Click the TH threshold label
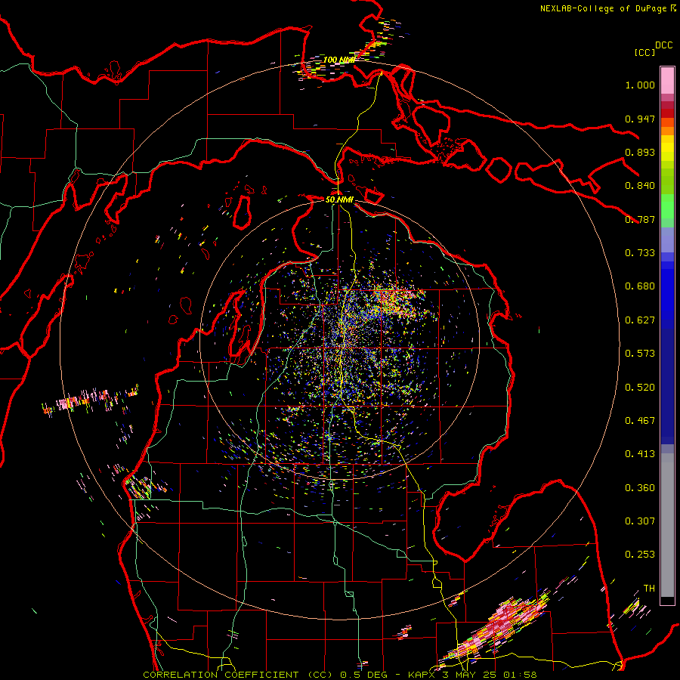The width and height of the screenshot is (680, 680). [x=649, y=589]
